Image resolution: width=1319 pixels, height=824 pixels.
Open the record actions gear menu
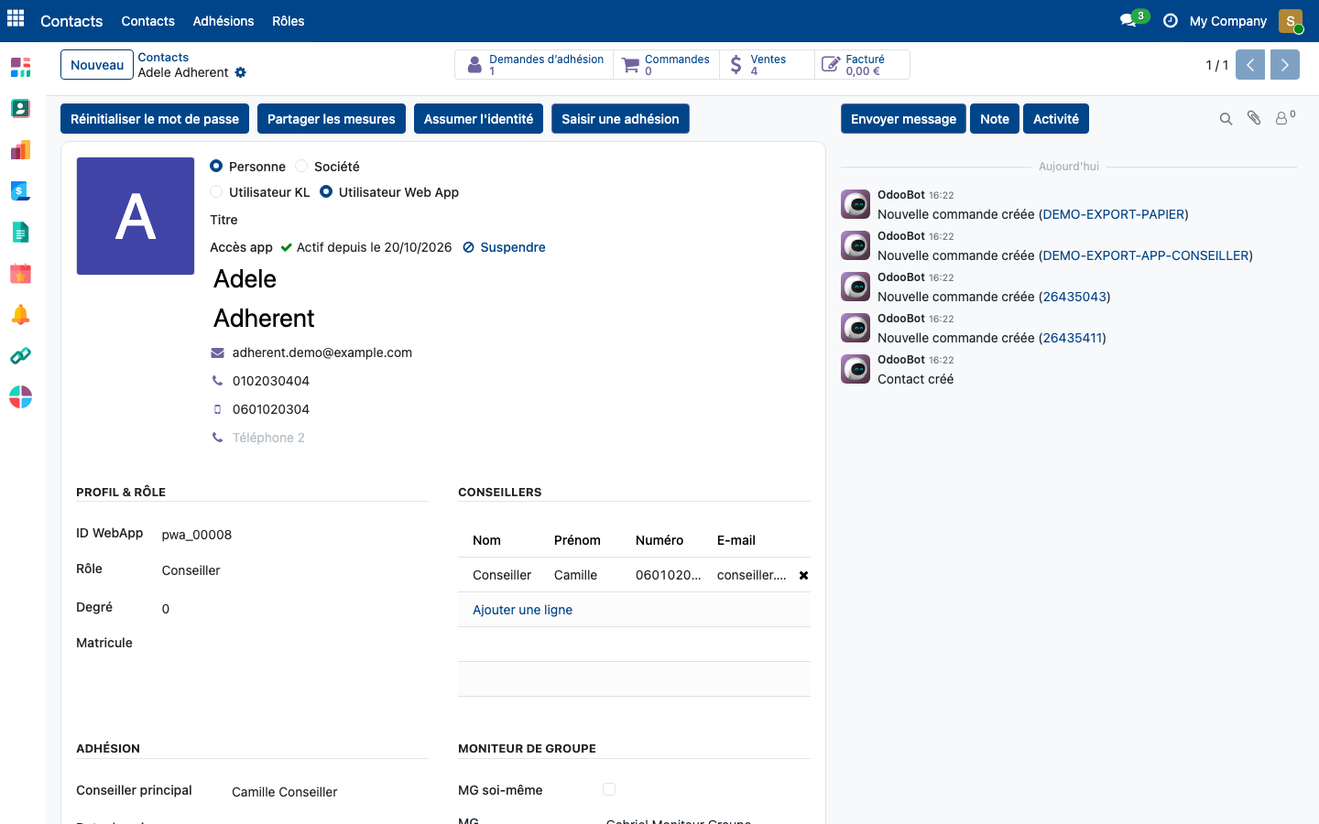pos(240,72)
